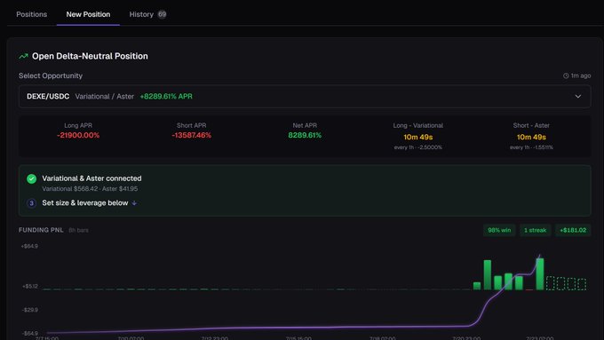Click the +$64.9 axis label

[x=29, y=246]
